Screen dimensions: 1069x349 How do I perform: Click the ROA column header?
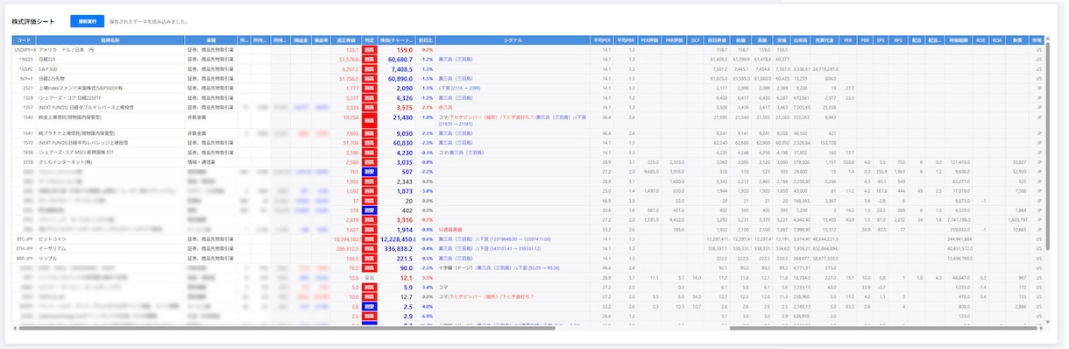pos(998,39)
